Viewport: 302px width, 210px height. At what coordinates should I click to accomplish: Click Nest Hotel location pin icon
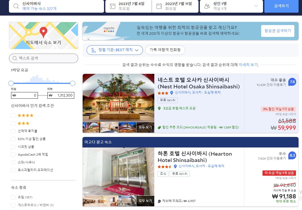[172, 93]
